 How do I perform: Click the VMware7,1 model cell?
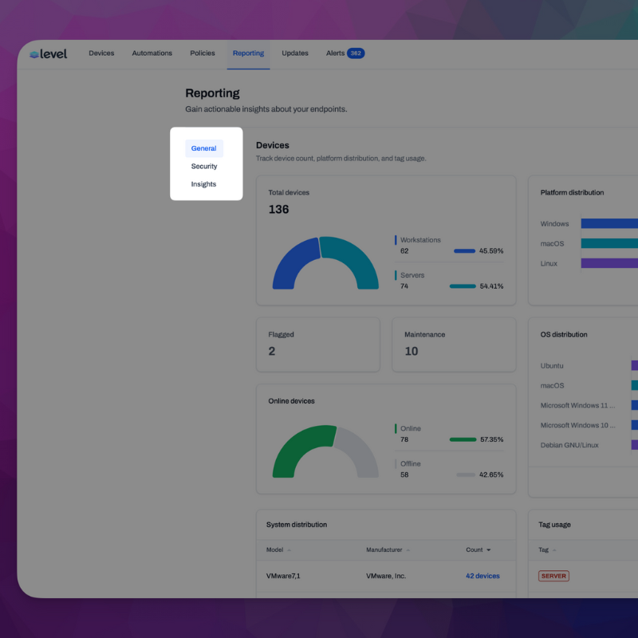283,576
